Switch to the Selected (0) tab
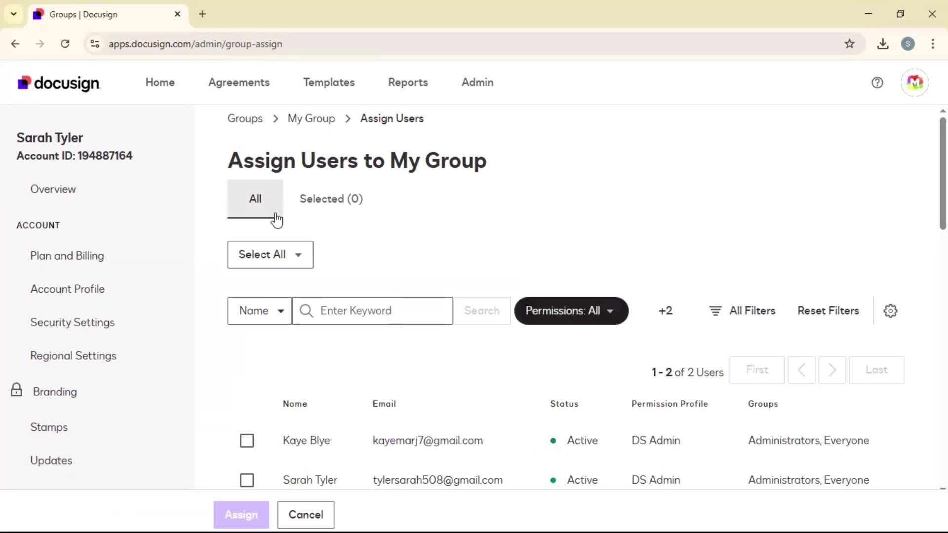The image size is (948, 533). pos(331,199)
